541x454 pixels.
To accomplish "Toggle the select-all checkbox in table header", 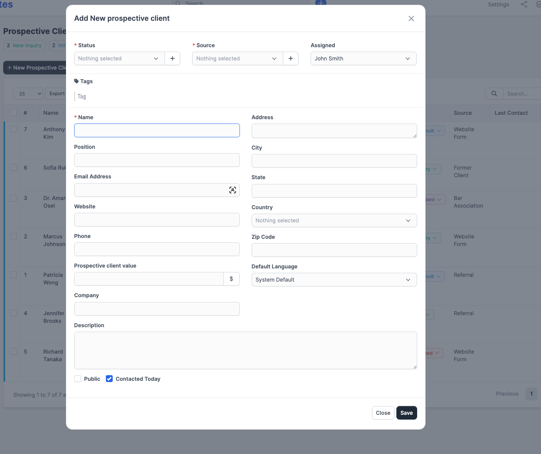I will click(14, 113).
